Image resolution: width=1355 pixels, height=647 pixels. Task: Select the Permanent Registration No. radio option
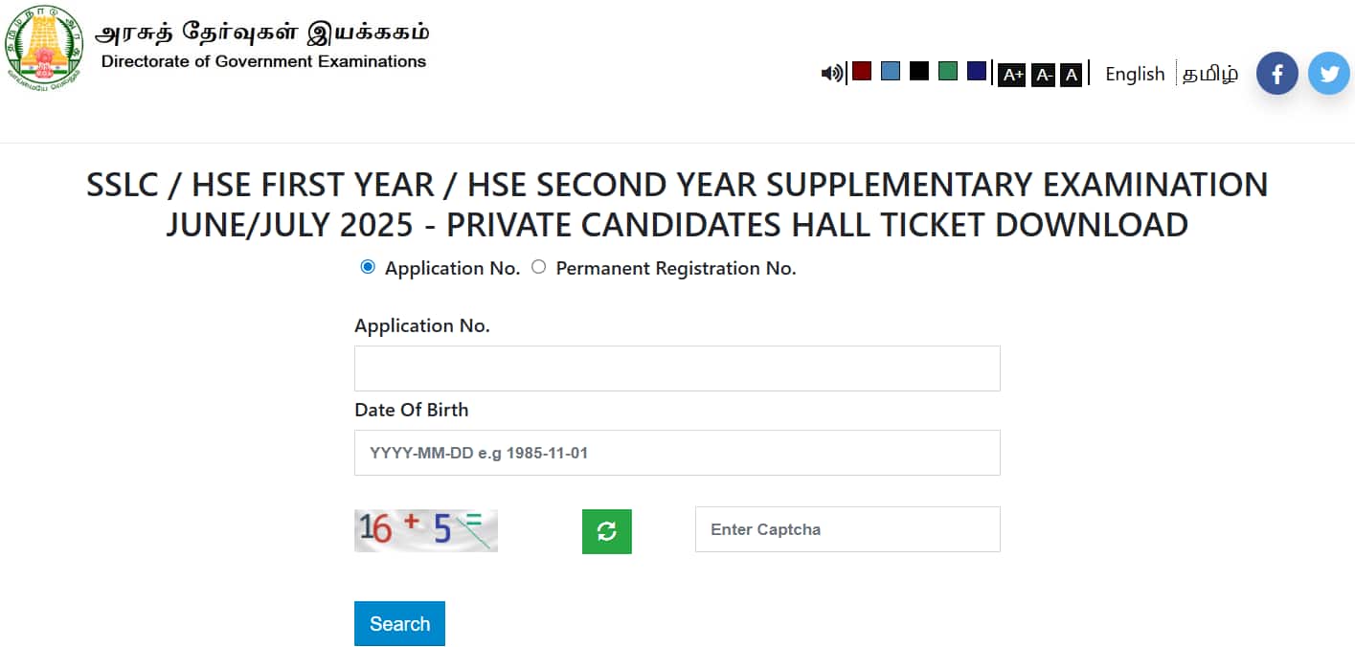point(538,267)
